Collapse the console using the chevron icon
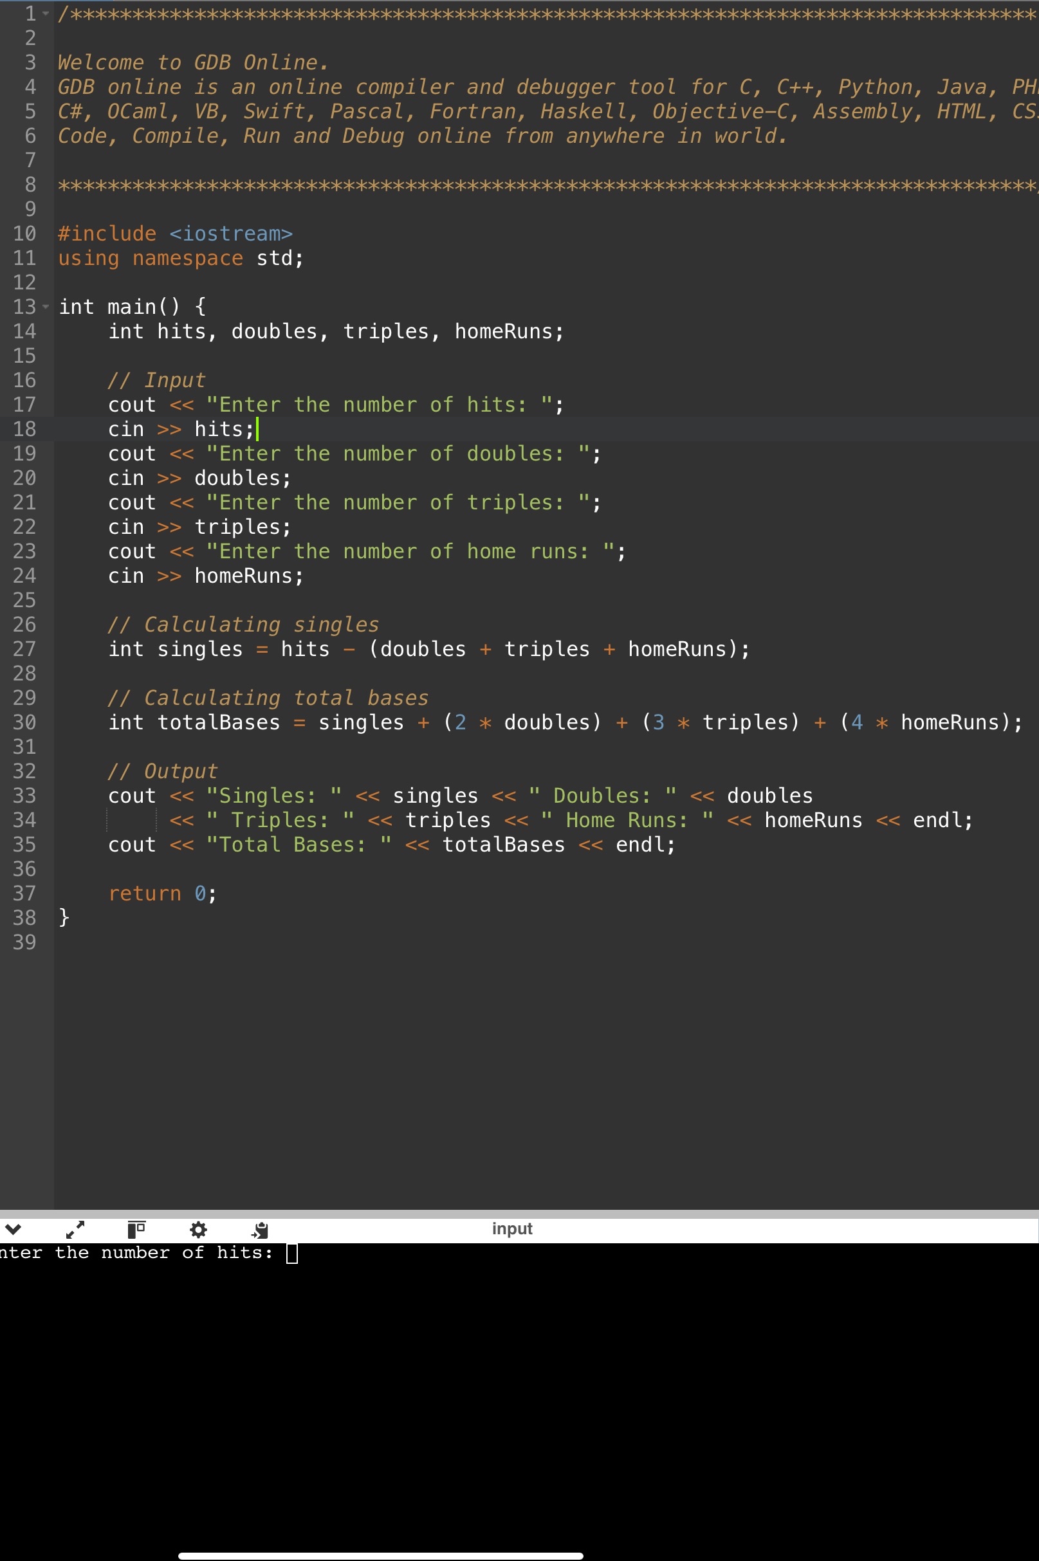 14,1228
